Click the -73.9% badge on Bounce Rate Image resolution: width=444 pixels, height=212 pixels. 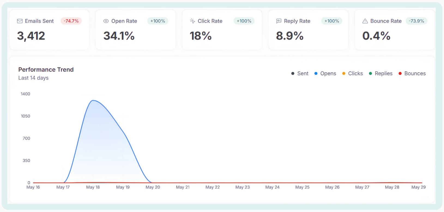(x=416, y=21)
